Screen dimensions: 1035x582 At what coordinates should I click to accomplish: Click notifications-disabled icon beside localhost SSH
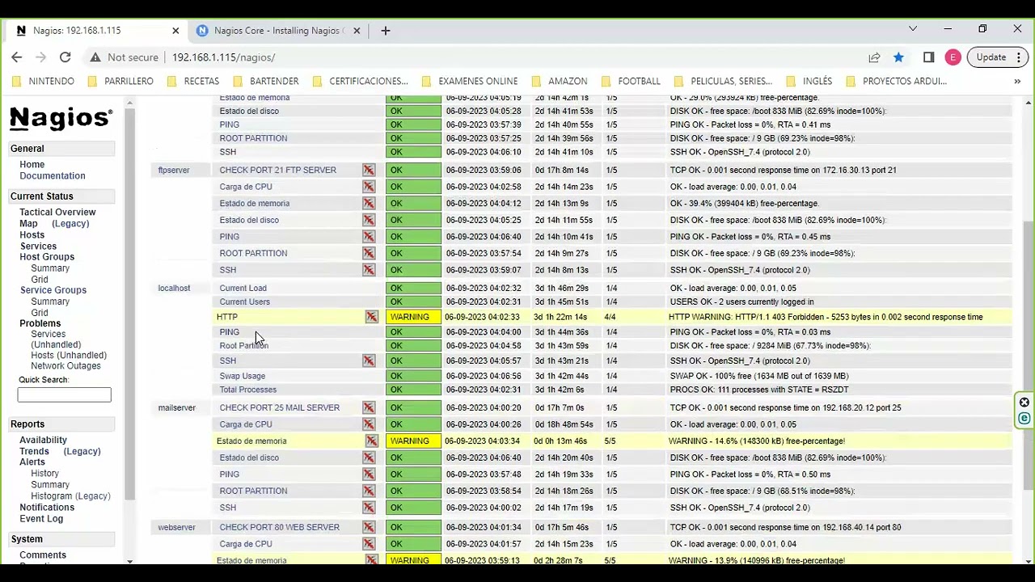click(369, 361)
